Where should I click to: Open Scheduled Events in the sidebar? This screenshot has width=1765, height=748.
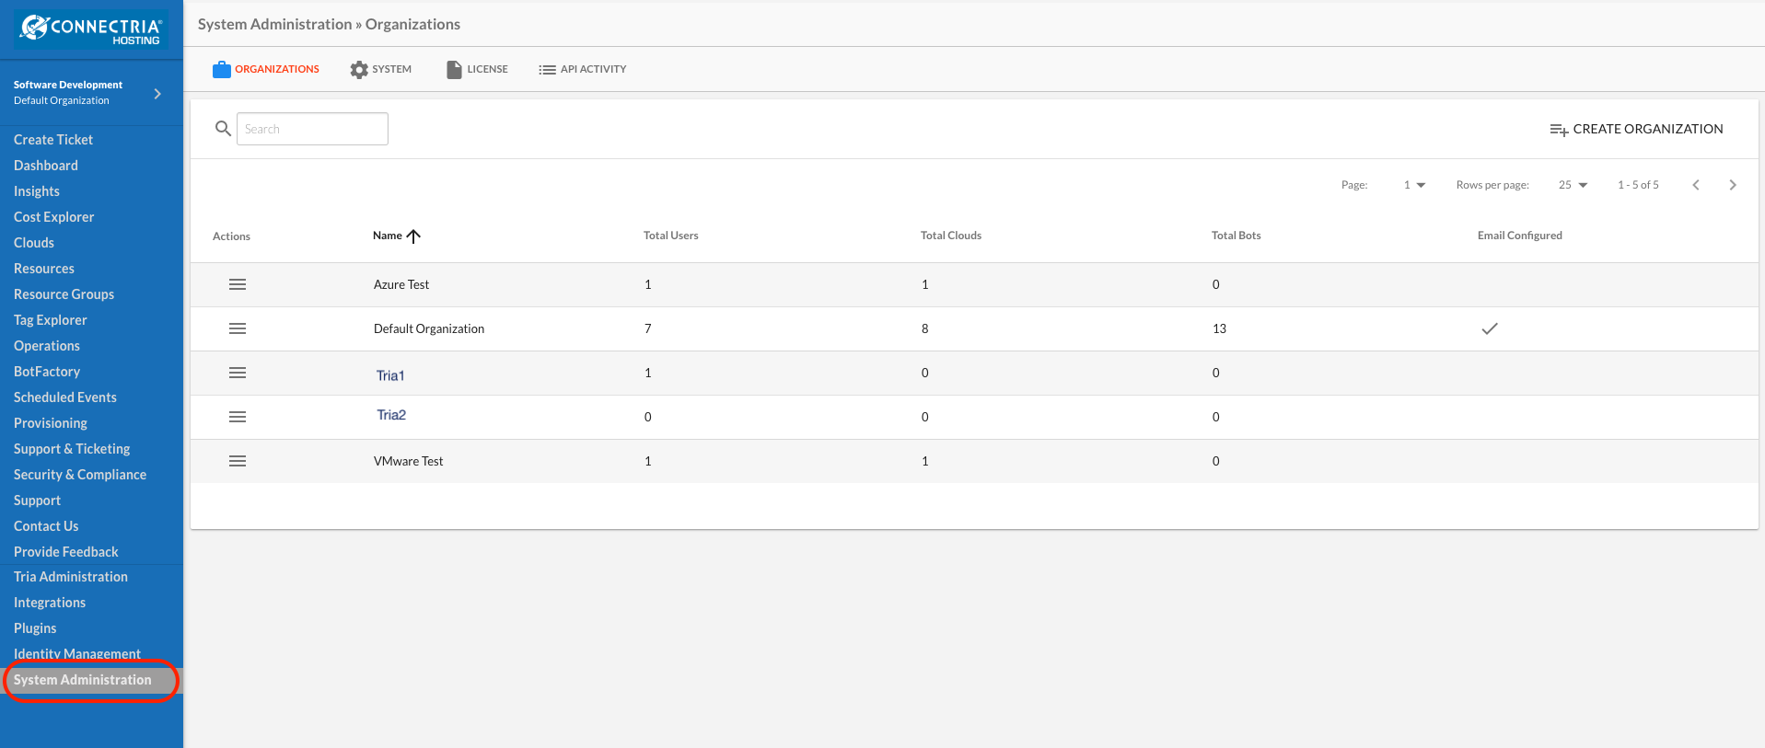[65, 397]
